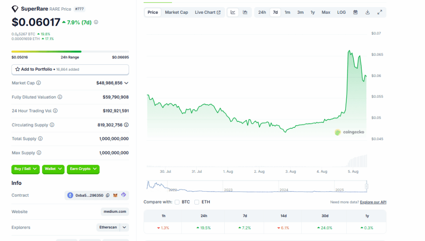The height and width of the screenshot is (241, 425).
Task: Set chart range to 3m
Action: pos(300,12)
